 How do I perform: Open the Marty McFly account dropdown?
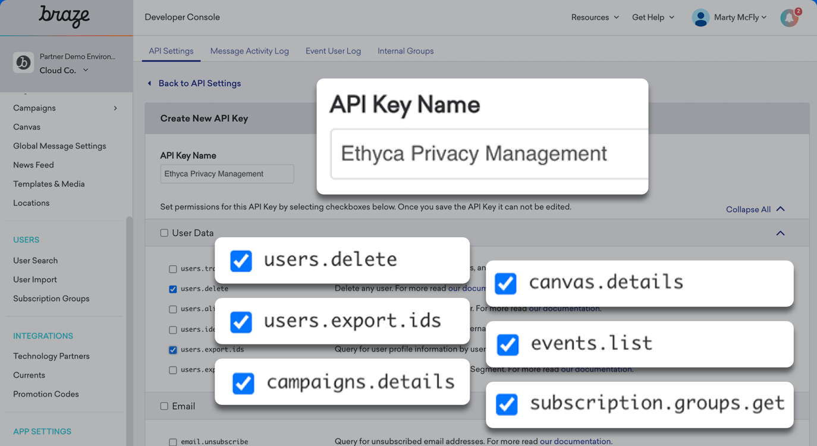click(740, 17)
